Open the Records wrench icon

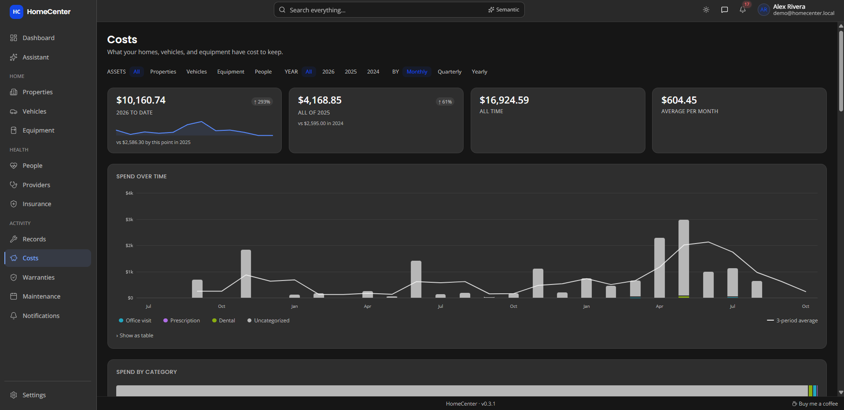tap(14, 239)
